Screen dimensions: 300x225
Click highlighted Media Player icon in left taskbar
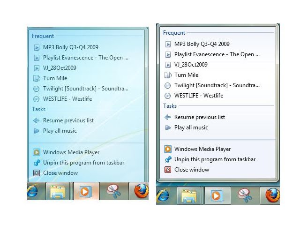[86, 191]
